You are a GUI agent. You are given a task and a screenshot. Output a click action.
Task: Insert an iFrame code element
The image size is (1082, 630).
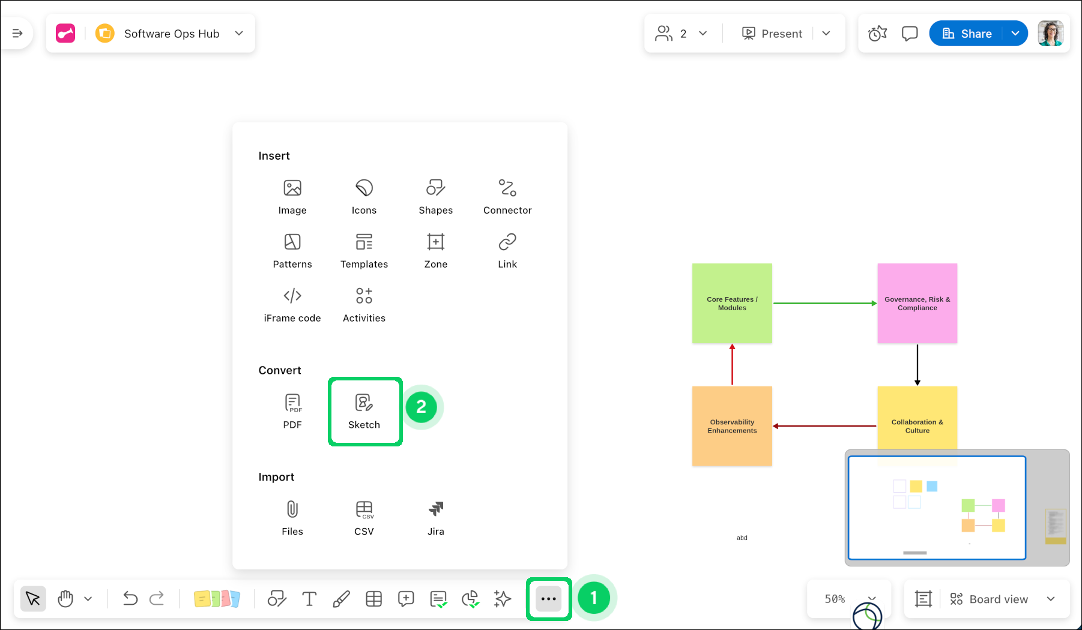[292, 304]
